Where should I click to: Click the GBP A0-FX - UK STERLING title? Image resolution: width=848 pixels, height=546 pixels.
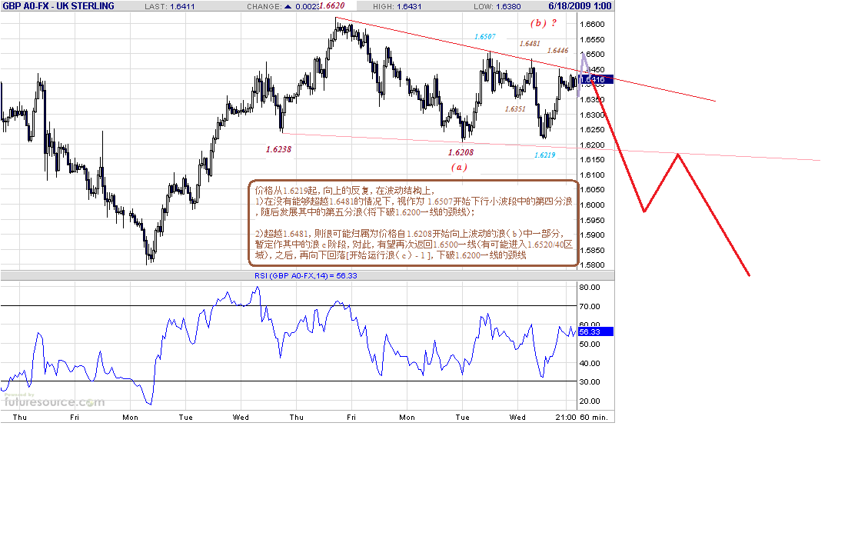[x=58, y=6]
